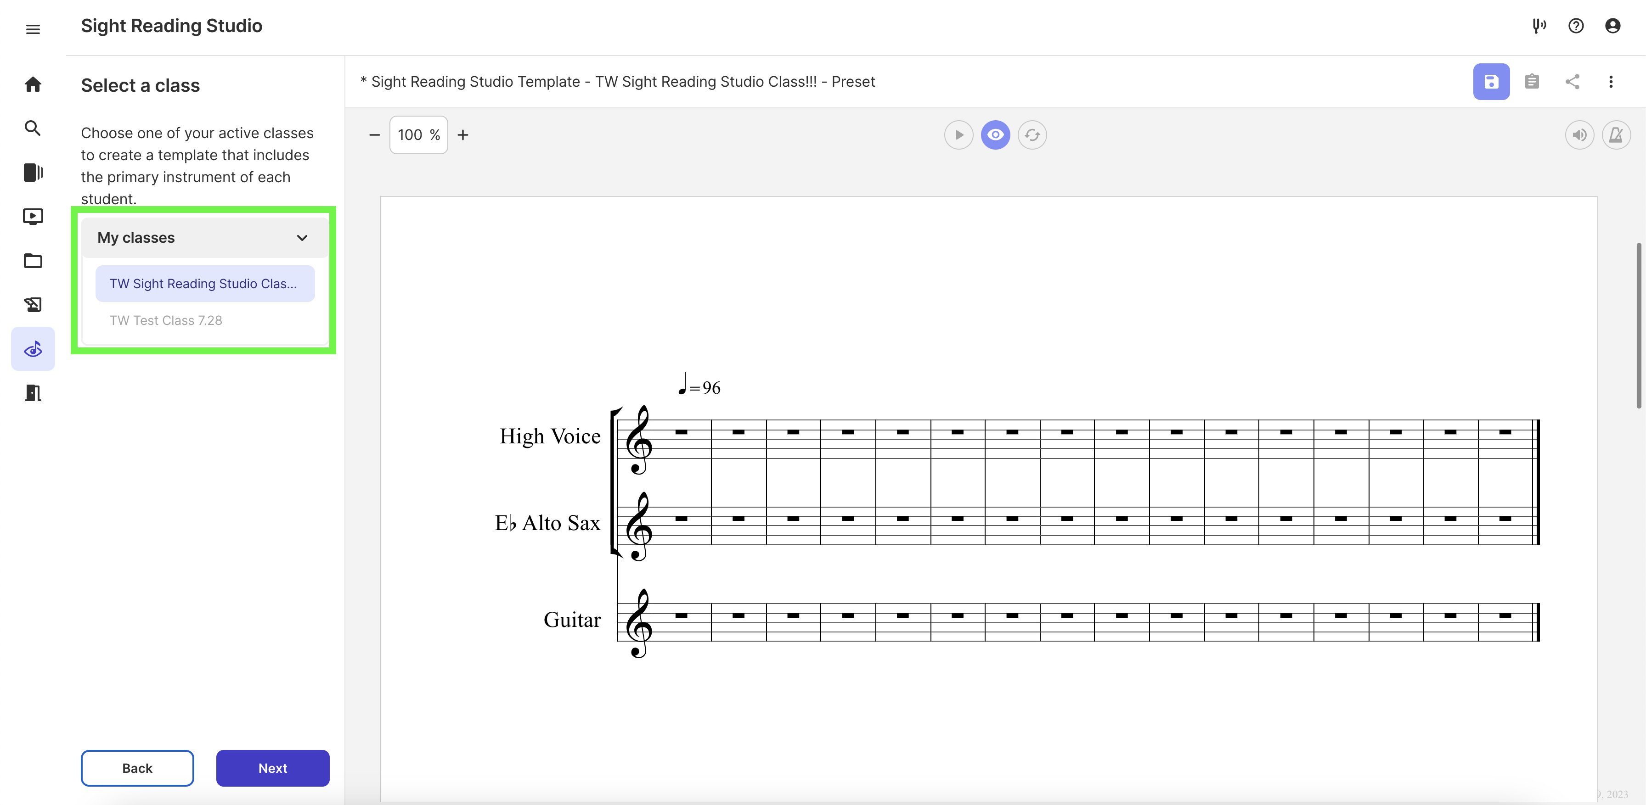Open the hamburger navigation menu
Screen dimensions: 1646x805
tap(33, 29)
